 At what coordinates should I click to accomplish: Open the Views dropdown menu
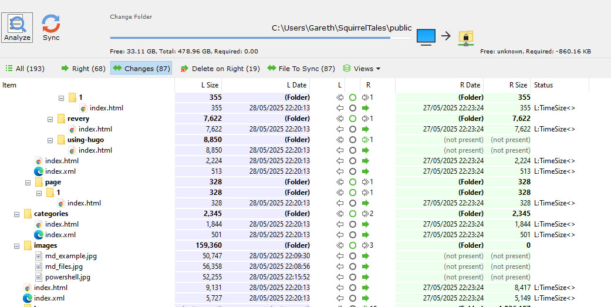tap(362, 69)
